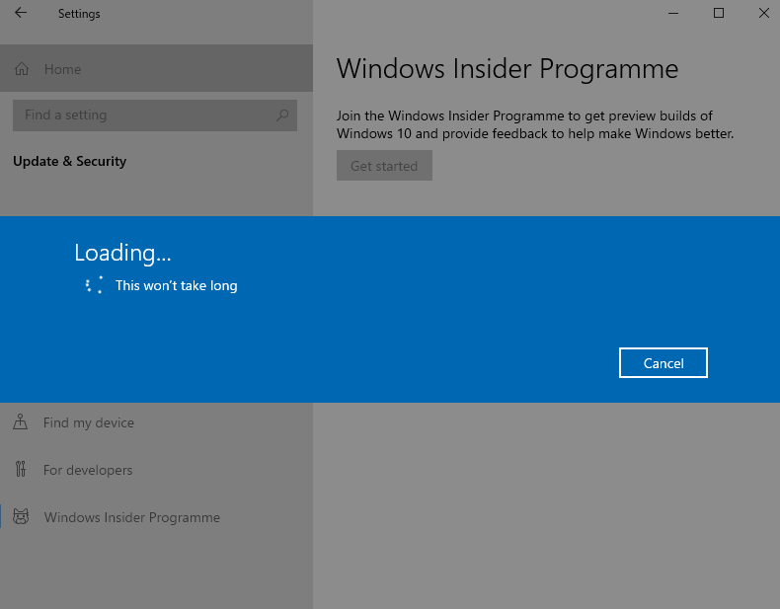The width and height of the screenshot is (780, 609).
Task: Click the Settings window title text
Action: 79,14
